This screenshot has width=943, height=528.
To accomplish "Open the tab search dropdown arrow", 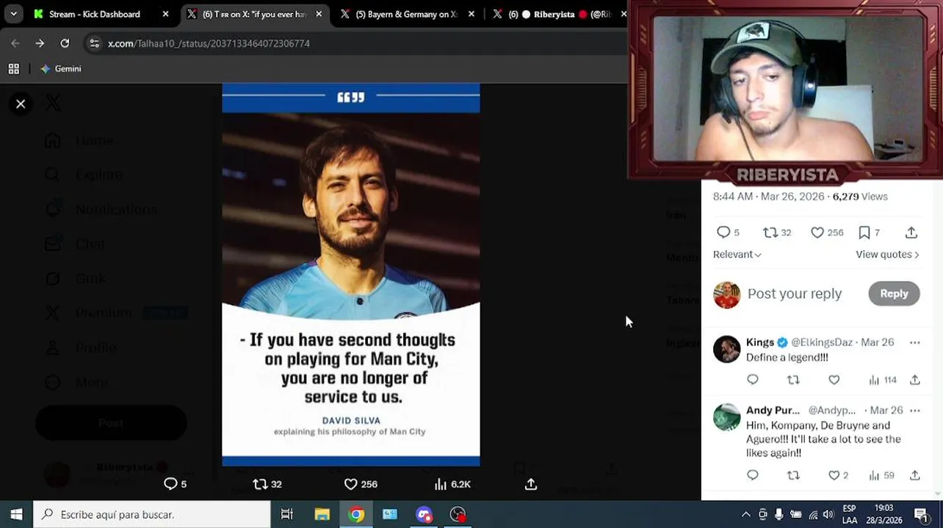I will [13, 14].
